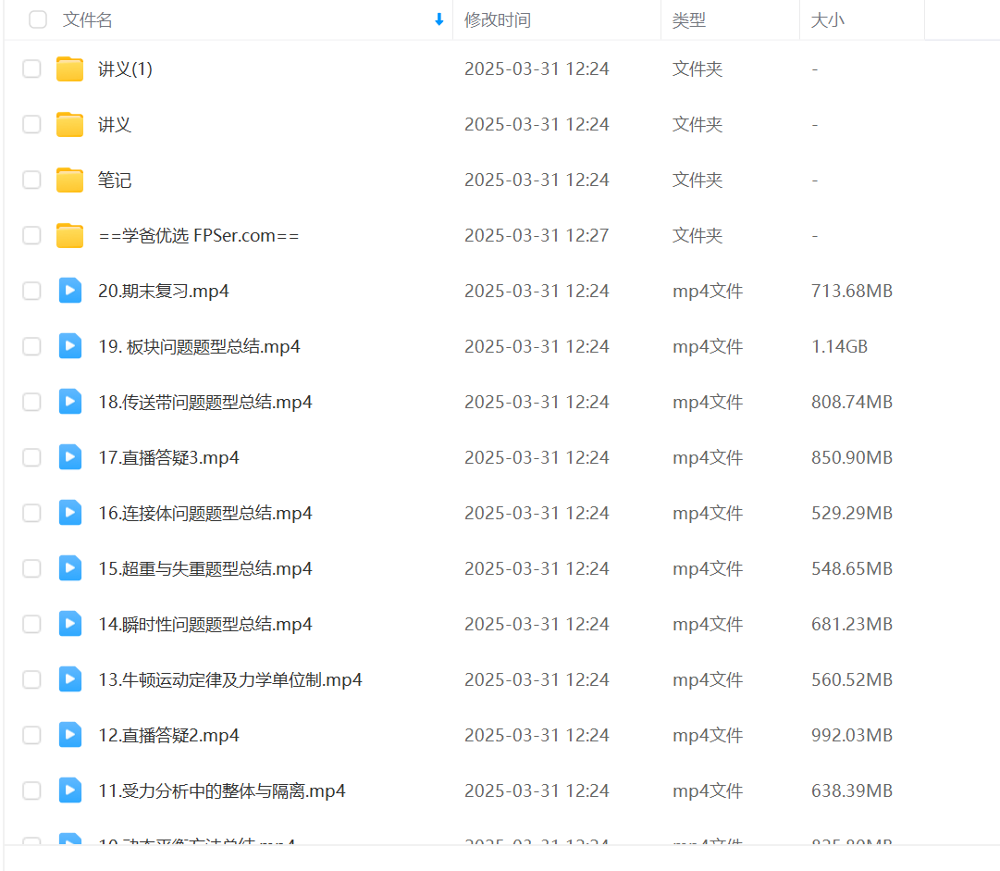
Task: Click the video icon for 12.直播答疑2.mp4
Action: pyautogui.click(x=70, y=735)
